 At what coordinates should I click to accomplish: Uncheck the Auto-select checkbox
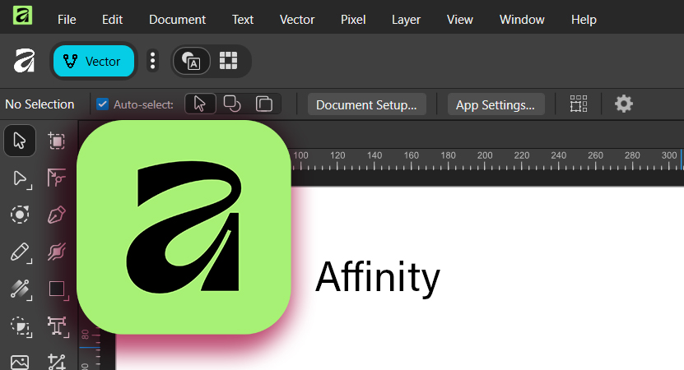103,104
